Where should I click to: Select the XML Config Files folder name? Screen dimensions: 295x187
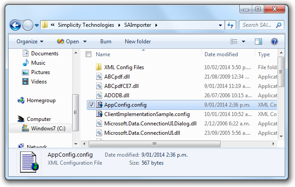pyautogui.click(x=124, y=67)
